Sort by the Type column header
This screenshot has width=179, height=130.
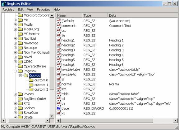point(95,15)
